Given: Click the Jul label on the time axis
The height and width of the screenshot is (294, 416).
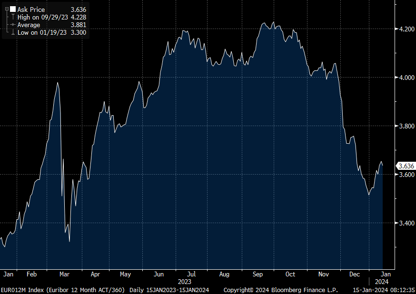Looking at the screenshot, I should (x=191, y=274).
